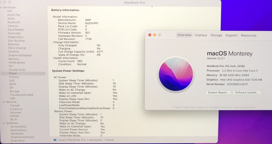Select Graphics/Displays in sidebar
This screenshot has width=272, height=144.
[x=20, y=55]
